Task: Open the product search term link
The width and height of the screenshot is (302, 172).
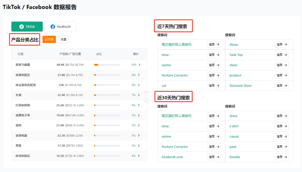Action: 235,75
